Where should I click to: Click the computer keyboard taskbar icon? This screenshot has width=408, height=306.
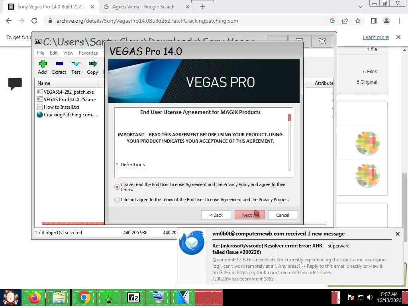click(x=158, y=298)
